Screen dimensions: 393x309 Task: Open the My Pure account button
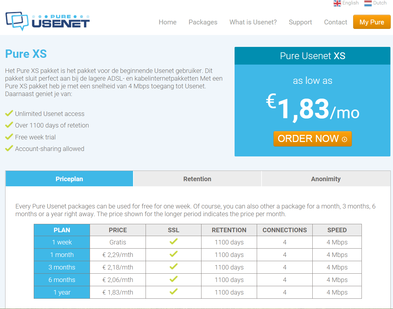coord(372,22)
